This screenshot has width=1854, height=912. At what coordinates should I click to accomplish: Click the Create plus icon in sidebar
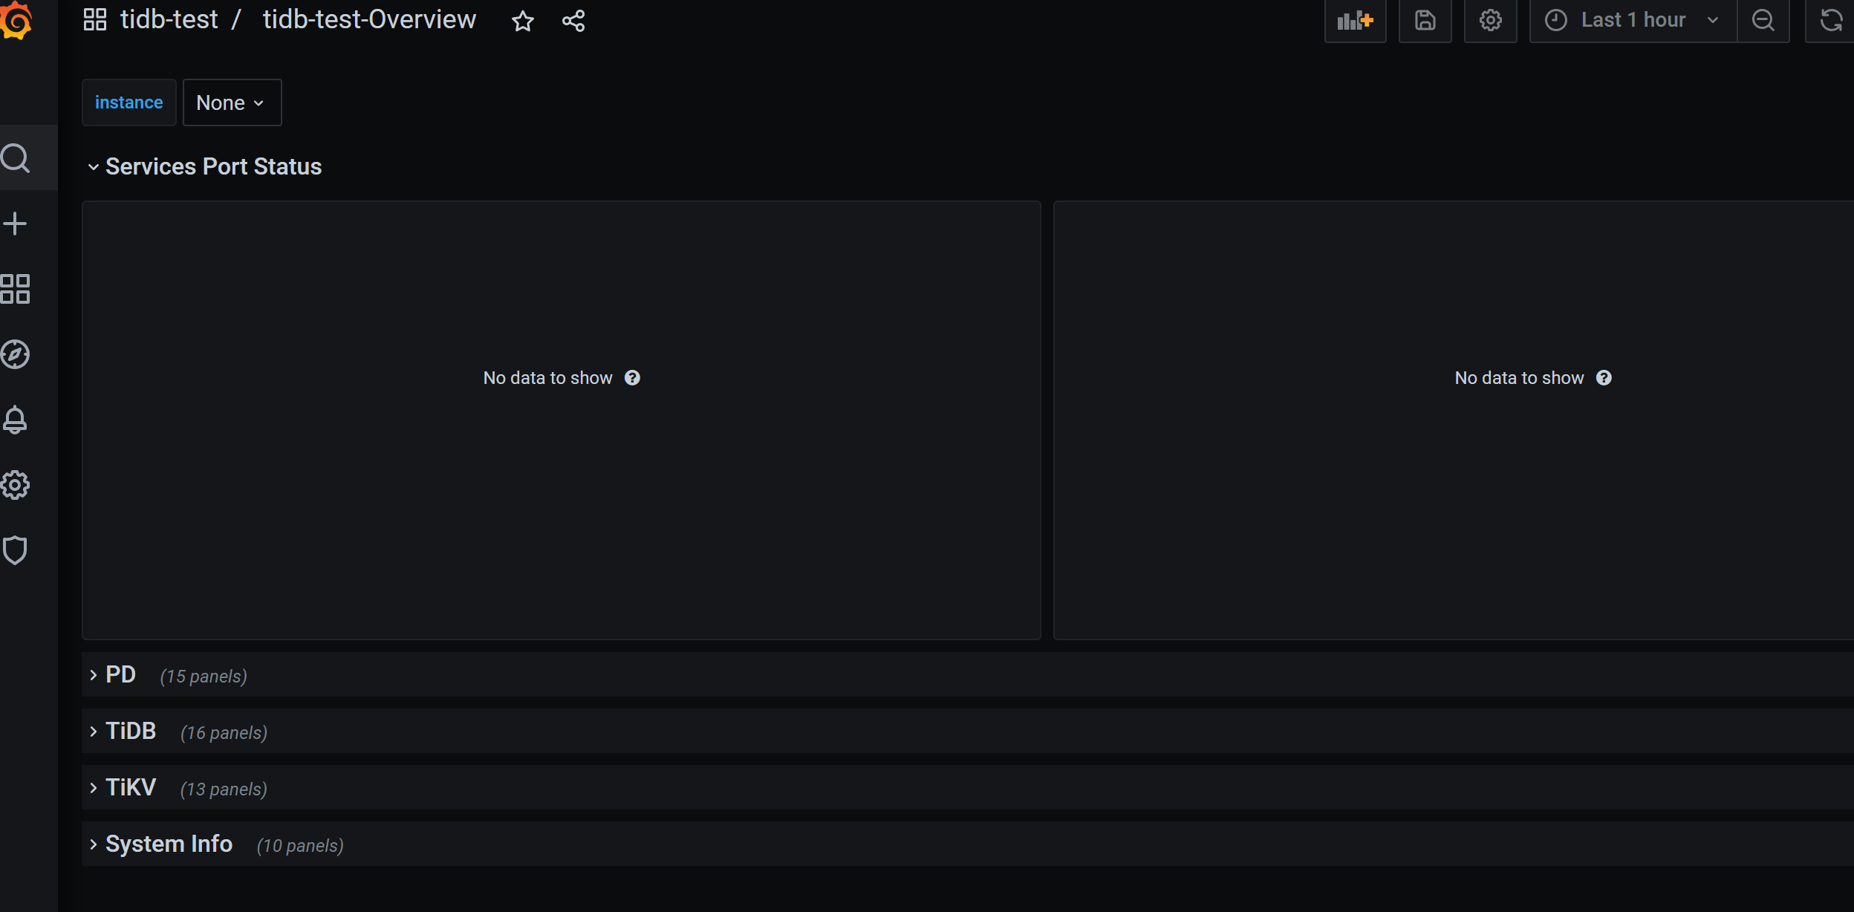(16, 224)
